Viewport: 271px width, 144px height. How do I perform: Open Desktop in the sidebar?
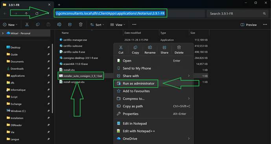click(15, 47)
